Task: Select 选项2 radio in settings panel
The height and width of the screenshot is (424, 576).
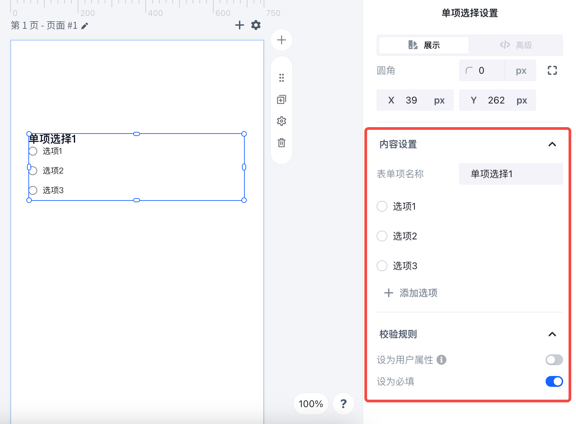Action: point(382,236)
